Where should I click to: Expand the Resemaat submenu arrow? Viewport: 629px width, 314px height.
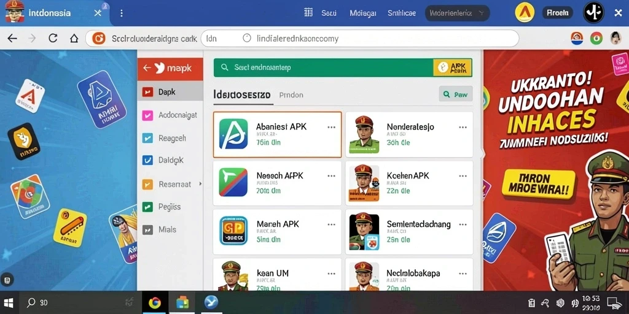(x=200, y=184)
